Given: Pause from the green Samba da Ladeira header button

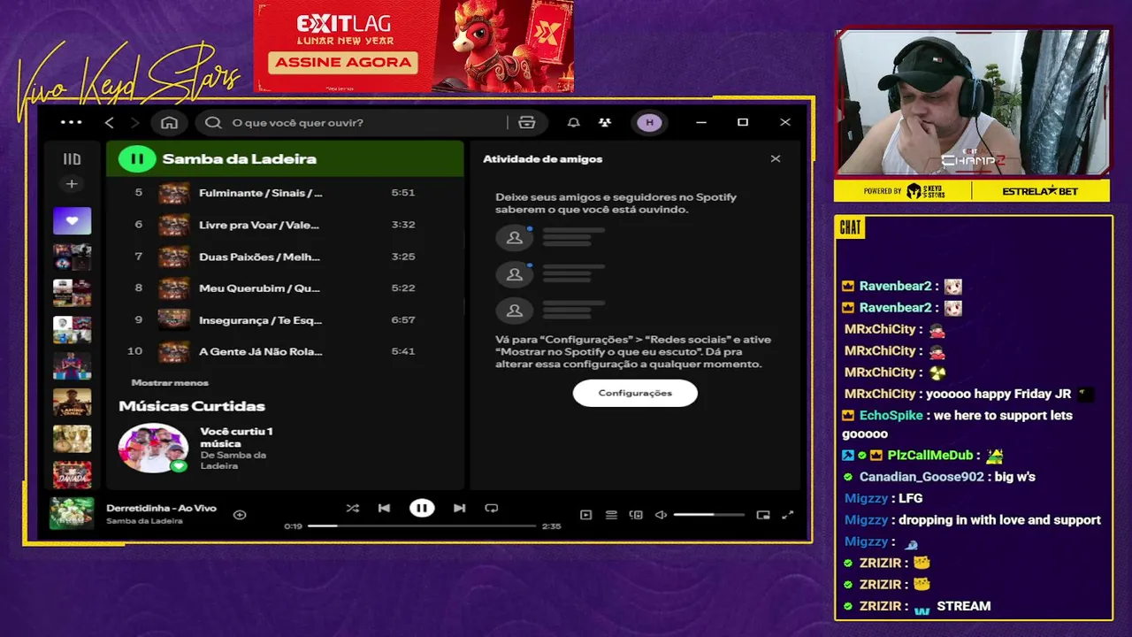Looking at the screenshot, I should click(x=137, y=159).
